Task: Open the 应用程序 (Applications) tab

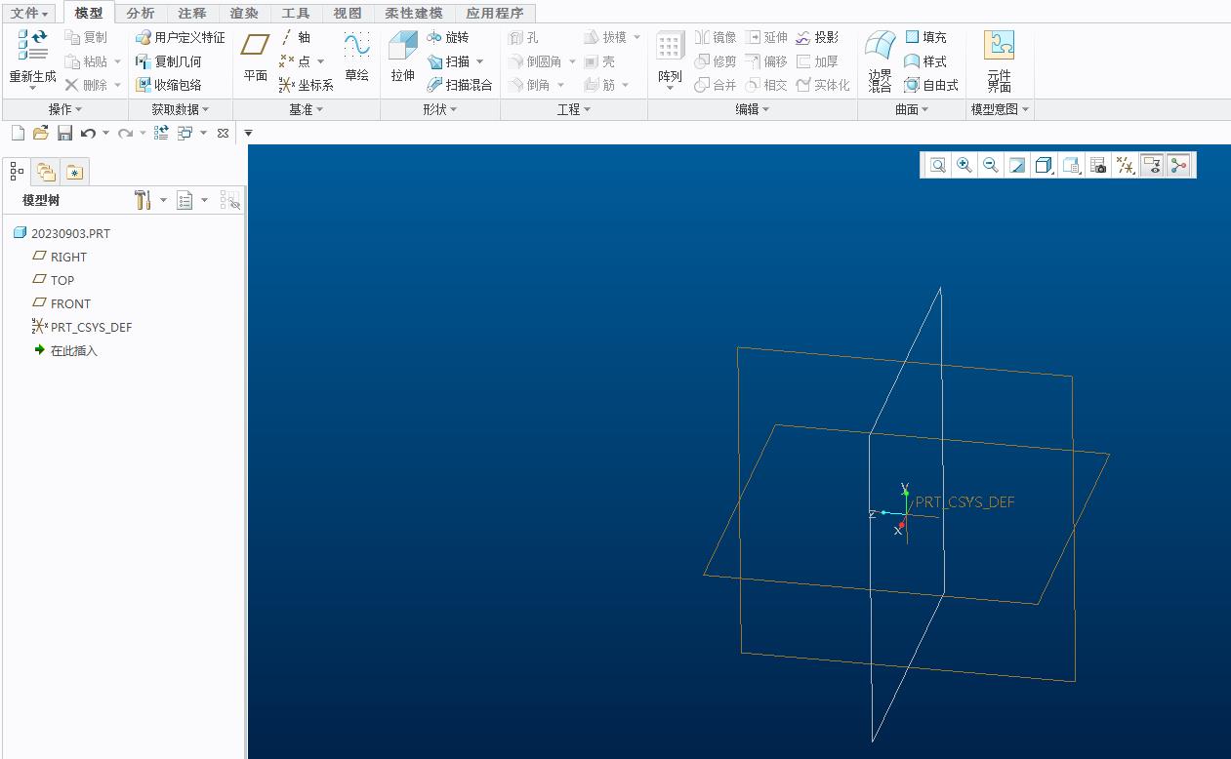Action: click(494, 13)
